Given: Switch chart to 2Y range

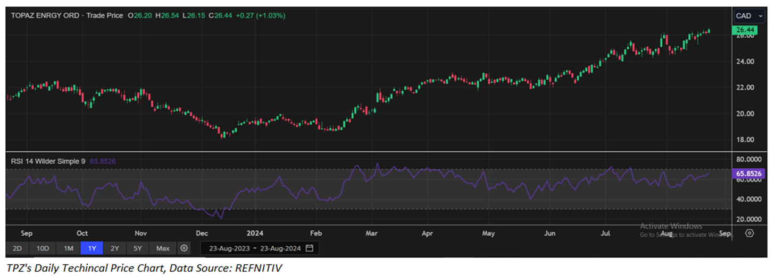Looking at the screenshot, I should click(x=115, y=248).
